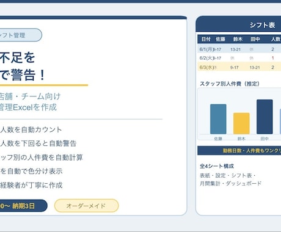Click the フト管理 tag pill

[21, 35]
